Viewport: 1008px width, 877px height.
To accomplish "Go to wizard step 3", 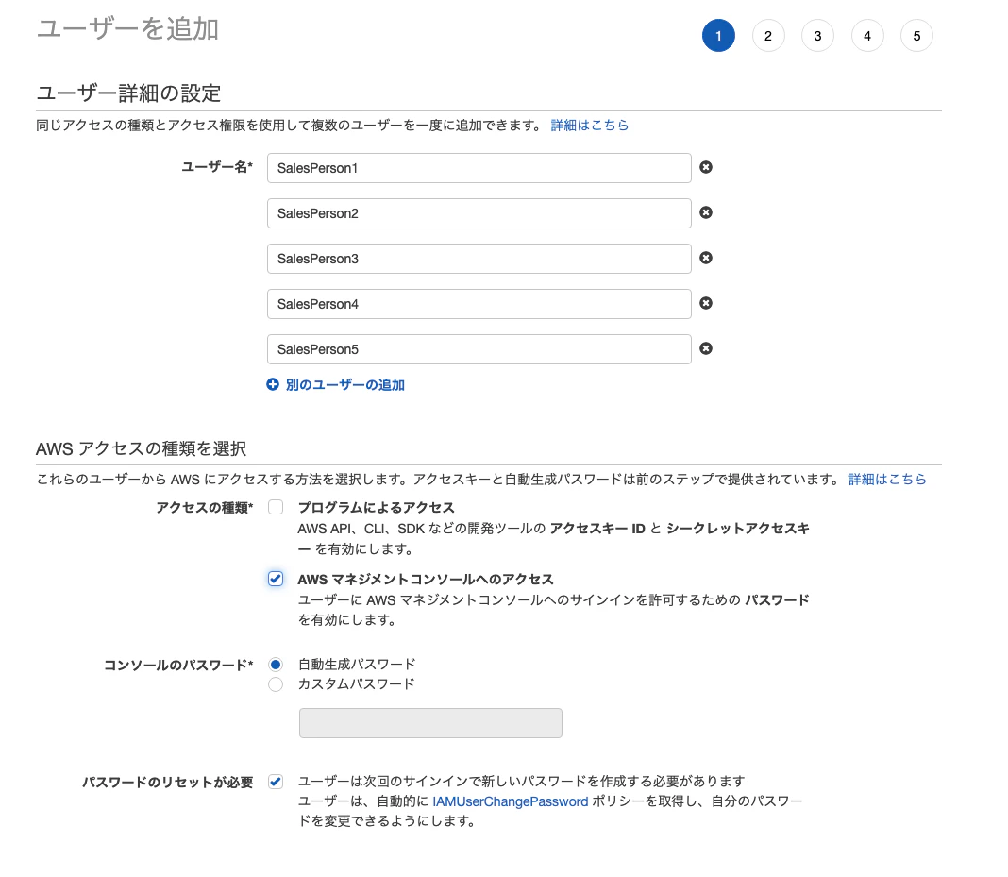I will tap(817, 36).
